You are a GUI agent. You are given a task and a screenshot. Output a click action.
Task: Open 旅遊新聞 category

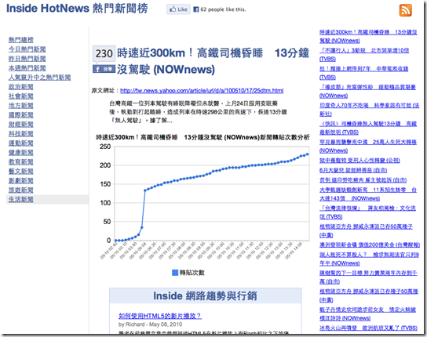point(21,190)
